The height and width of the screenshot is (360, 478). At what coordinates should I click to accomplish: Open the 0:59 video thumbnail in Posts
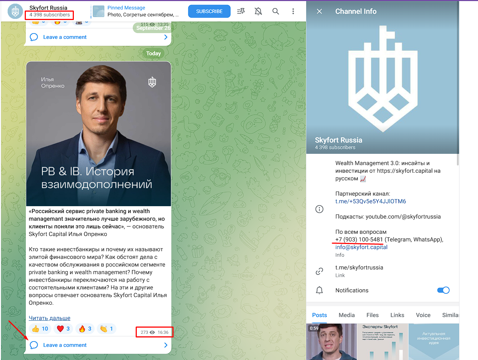click(x=331, y=342)
